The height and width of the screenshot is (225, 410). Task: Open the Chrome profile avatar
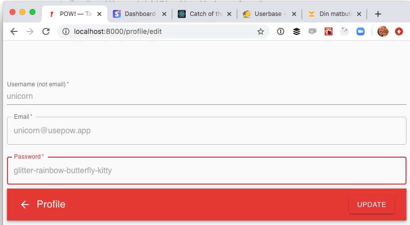point(383,31)
